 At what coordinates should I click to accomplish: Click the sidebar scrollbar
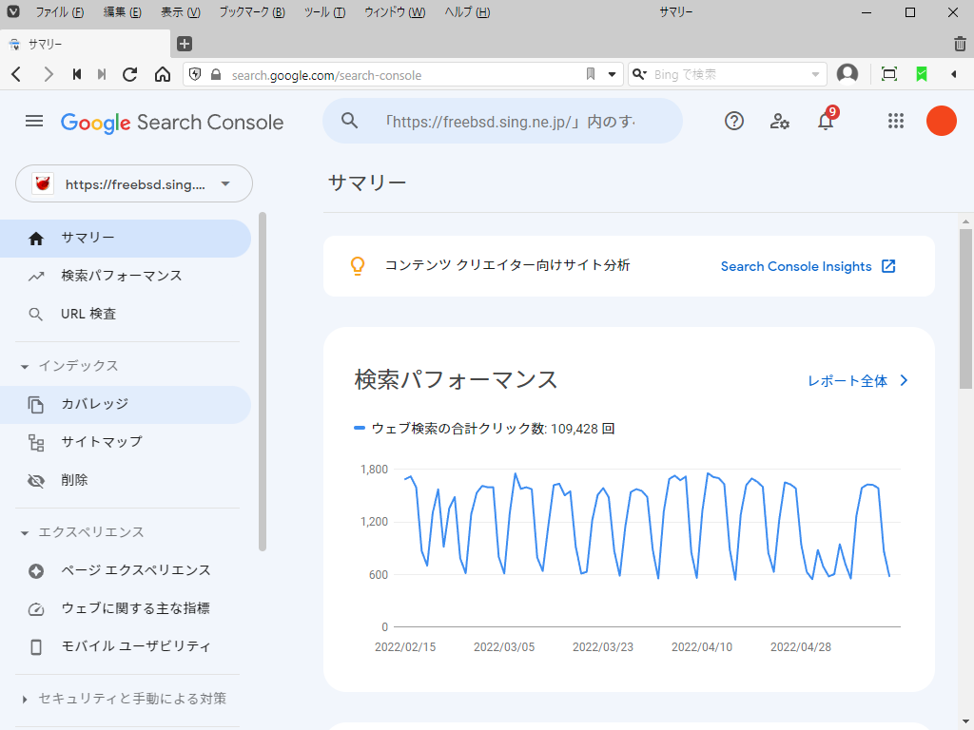263,382
